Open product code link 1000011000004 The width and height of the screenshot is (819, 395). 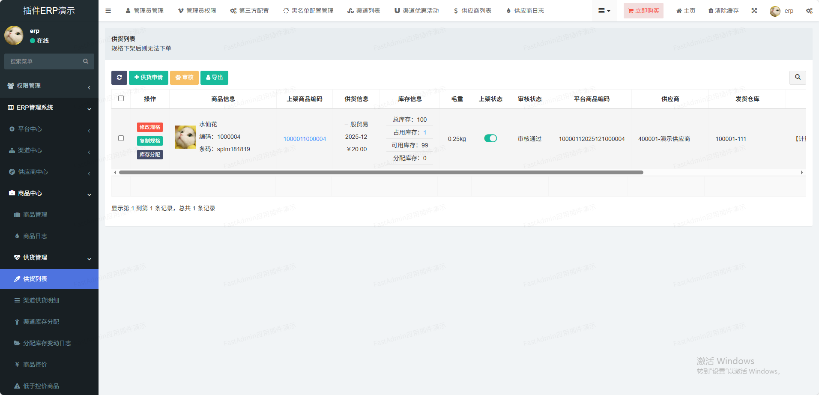[x=305, y=139]
